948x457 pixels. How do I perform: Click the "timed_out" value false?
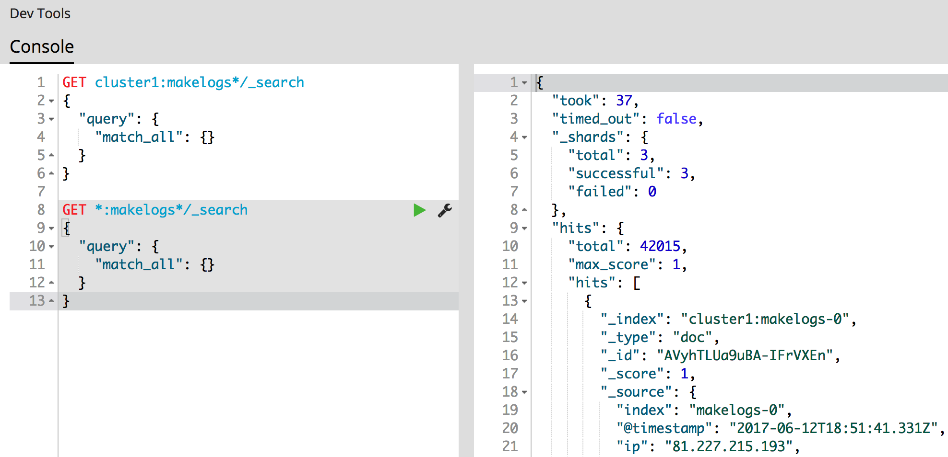click(676, 119)
